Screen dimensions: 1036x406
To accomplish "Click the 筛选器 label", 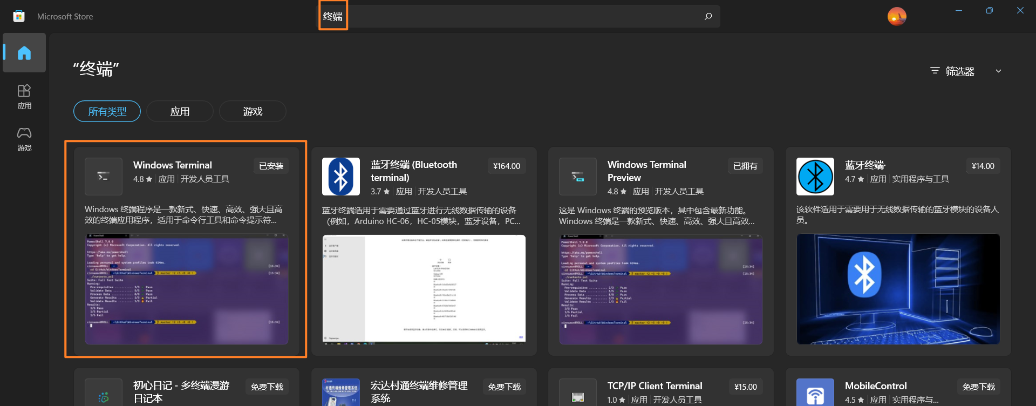I will pyautogui.click(x=960, y=71).
